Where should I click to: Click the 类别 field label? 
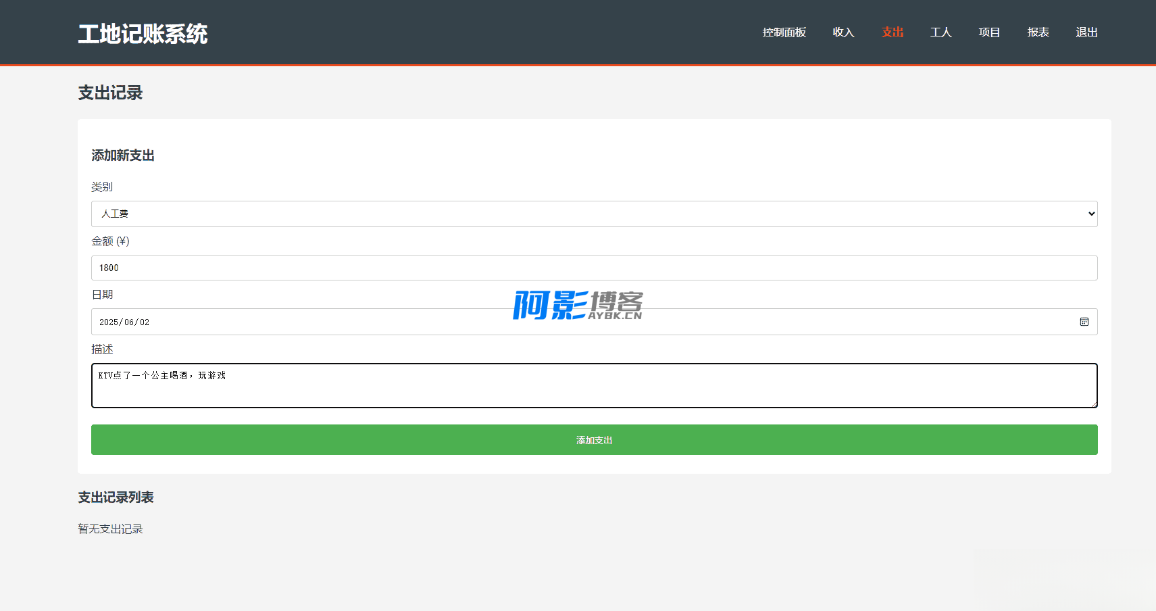(x=102, y=187)
